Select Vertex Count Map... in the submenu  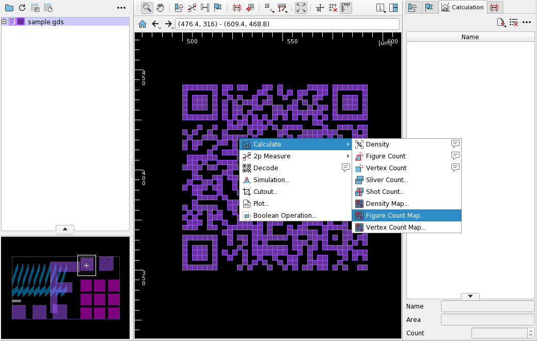407,228
